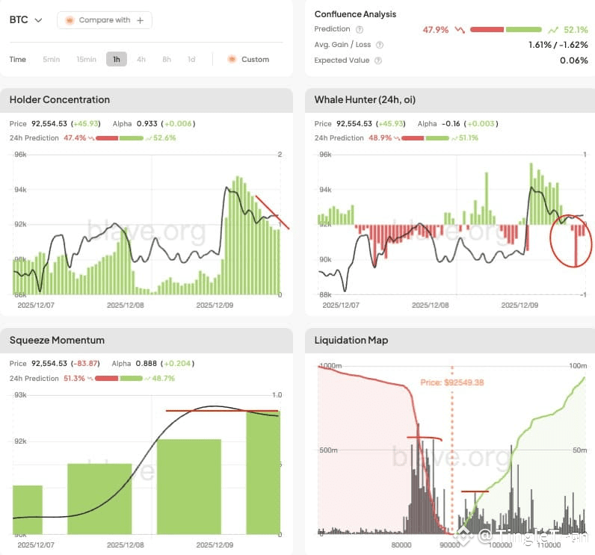The width and height of the screenshot is (595, 555).
Task: Click the 47.4% bearish value in Holder Concentration
Action: (x=75, y=138)
